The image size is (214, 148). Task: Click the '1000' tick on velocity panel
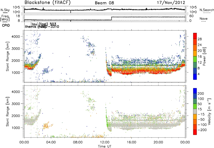16,128
